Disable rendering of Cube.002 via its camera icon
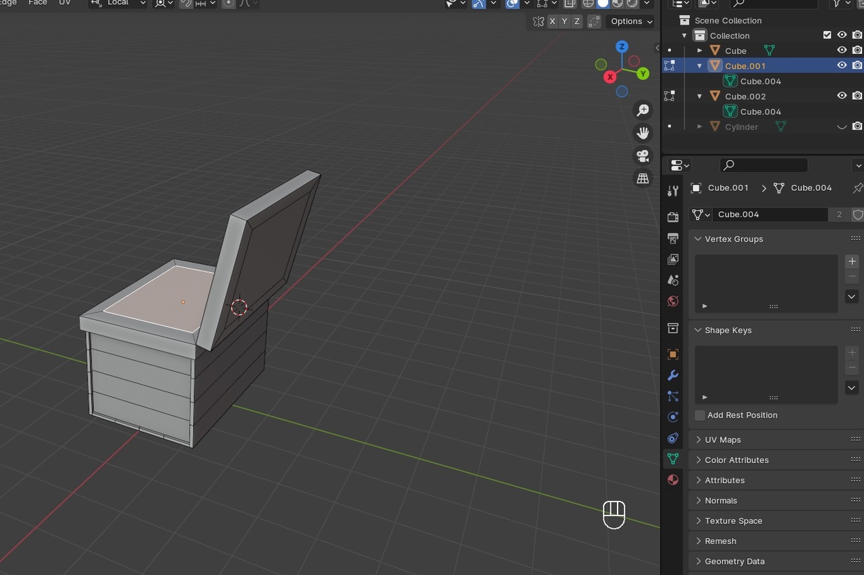864x575 pixels. [857, 96]
